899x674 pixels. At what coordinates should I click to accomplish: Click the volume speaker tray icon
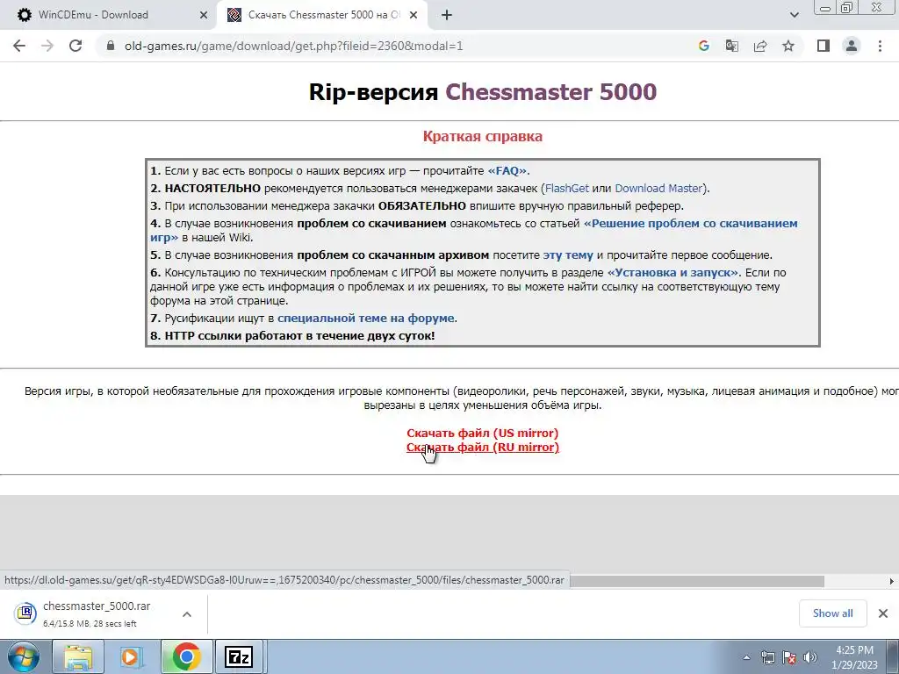[810, 657]
